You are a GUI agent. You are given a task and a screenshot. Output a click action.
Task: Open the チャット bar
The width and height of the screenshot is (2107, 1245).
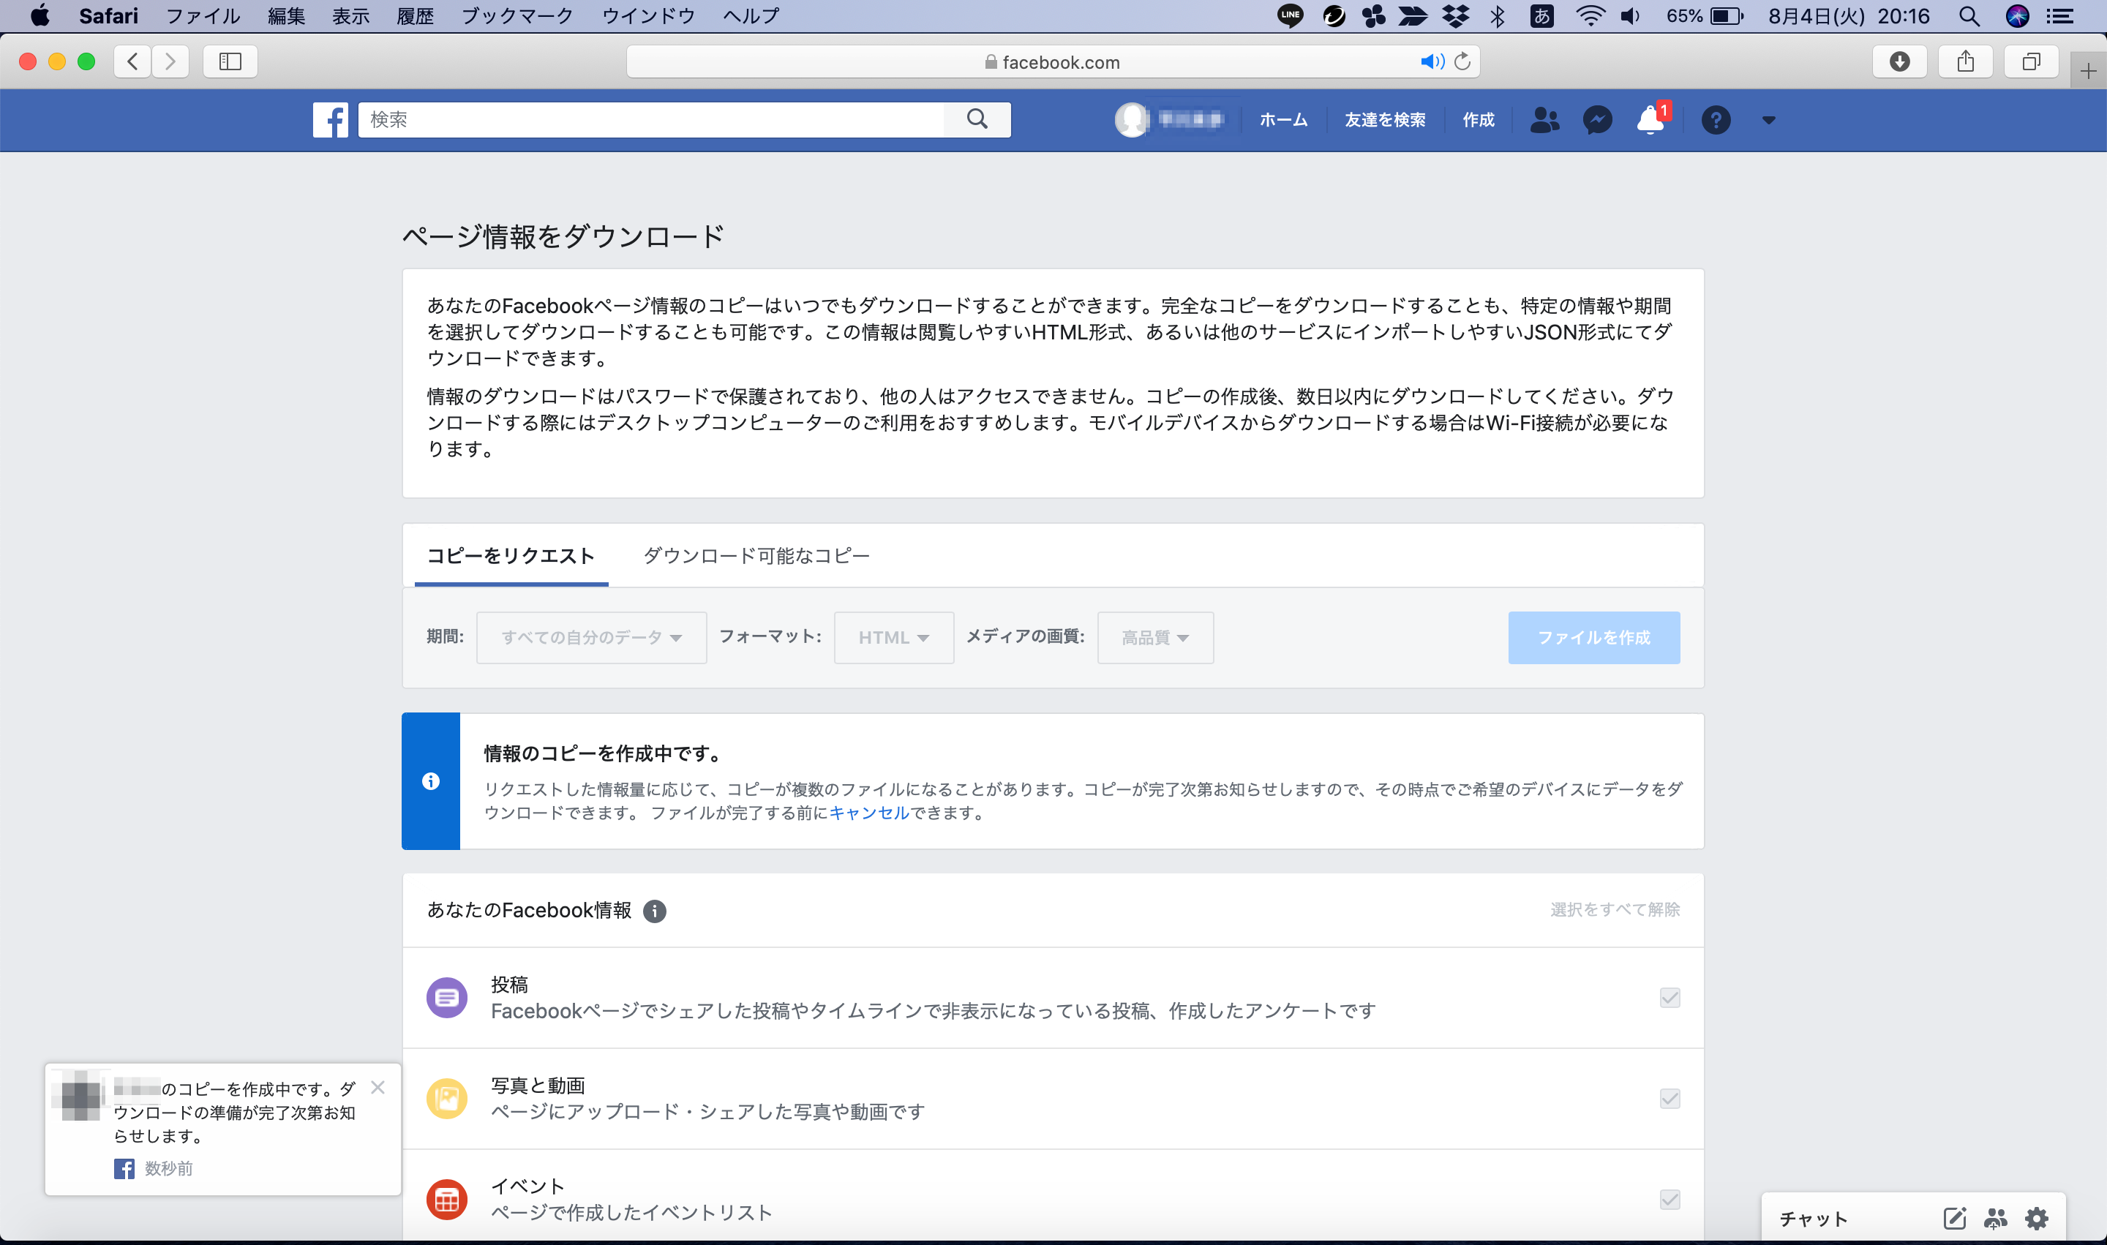[x=1814, y=1218]
